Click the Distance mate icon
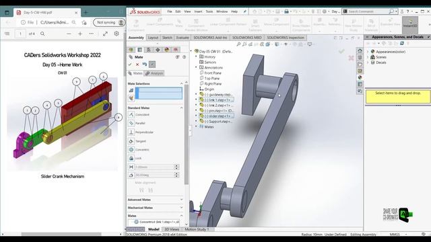431x242 pixels. (x=131, y=167)
